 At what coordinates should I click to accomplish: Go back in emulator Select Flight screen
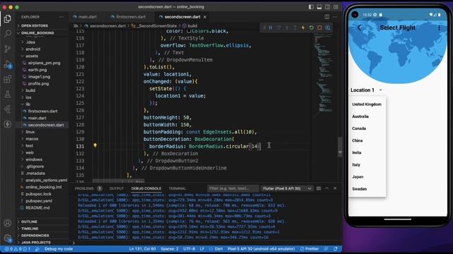point(359,28)
